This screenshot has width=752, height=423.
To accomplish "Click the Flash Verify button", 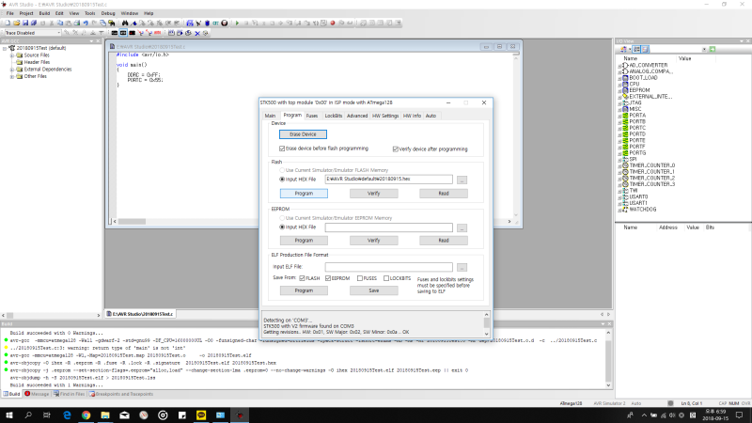I will coord(373,194).
